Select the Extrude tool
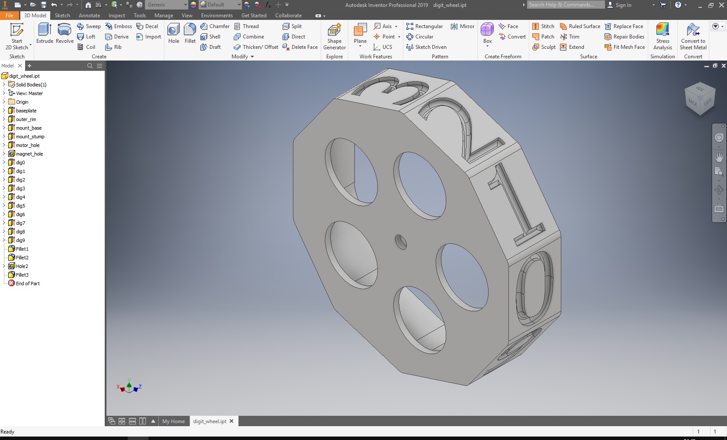Screen dimensions: 727x440 (x=45, y=33)
